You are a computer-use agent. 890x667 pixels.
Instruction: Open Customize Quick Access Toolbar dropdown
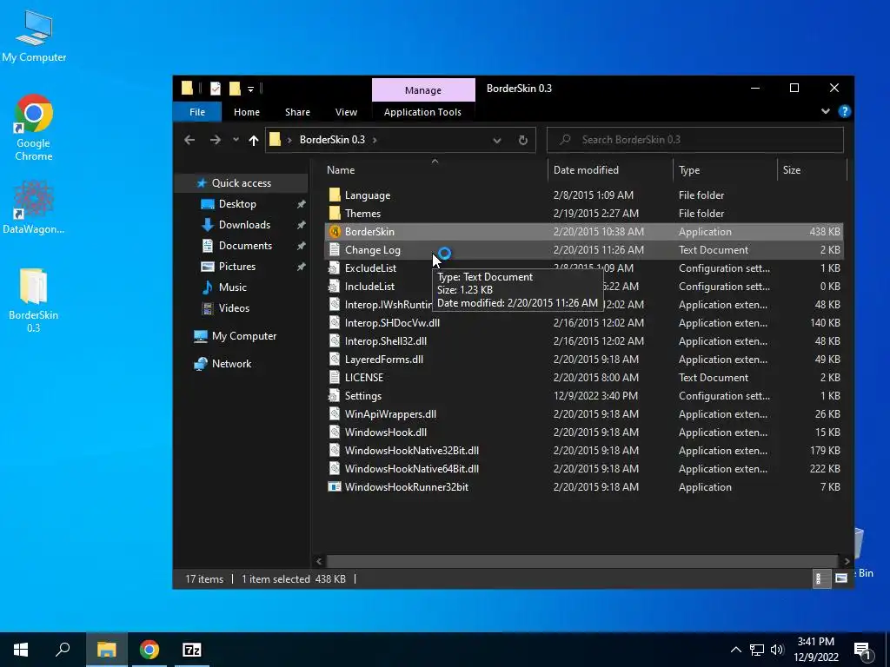coord(250,89)
